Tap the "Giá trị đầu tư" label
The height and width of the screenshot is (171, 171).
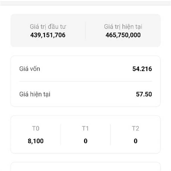pyautogui.click(x=48, y=27)
